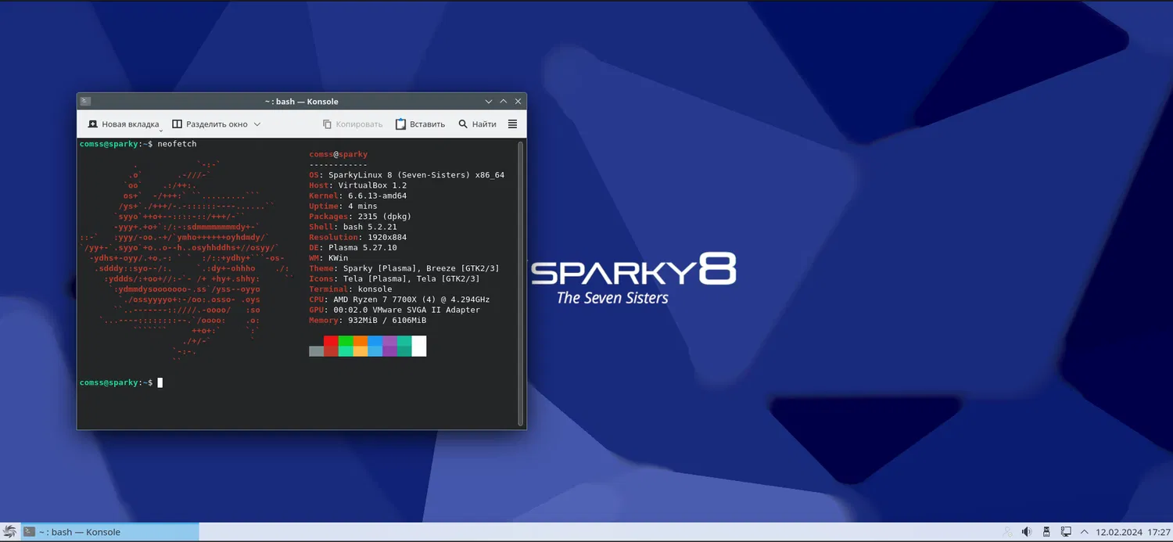Click the Host: VirtualBox 1.2 line

[358, 185]
